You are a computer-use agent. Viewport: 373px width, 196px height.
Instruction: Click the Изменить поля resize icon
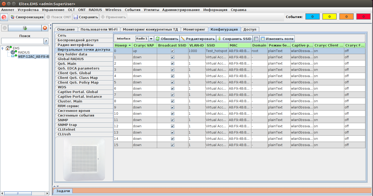[x=263, y=39]
